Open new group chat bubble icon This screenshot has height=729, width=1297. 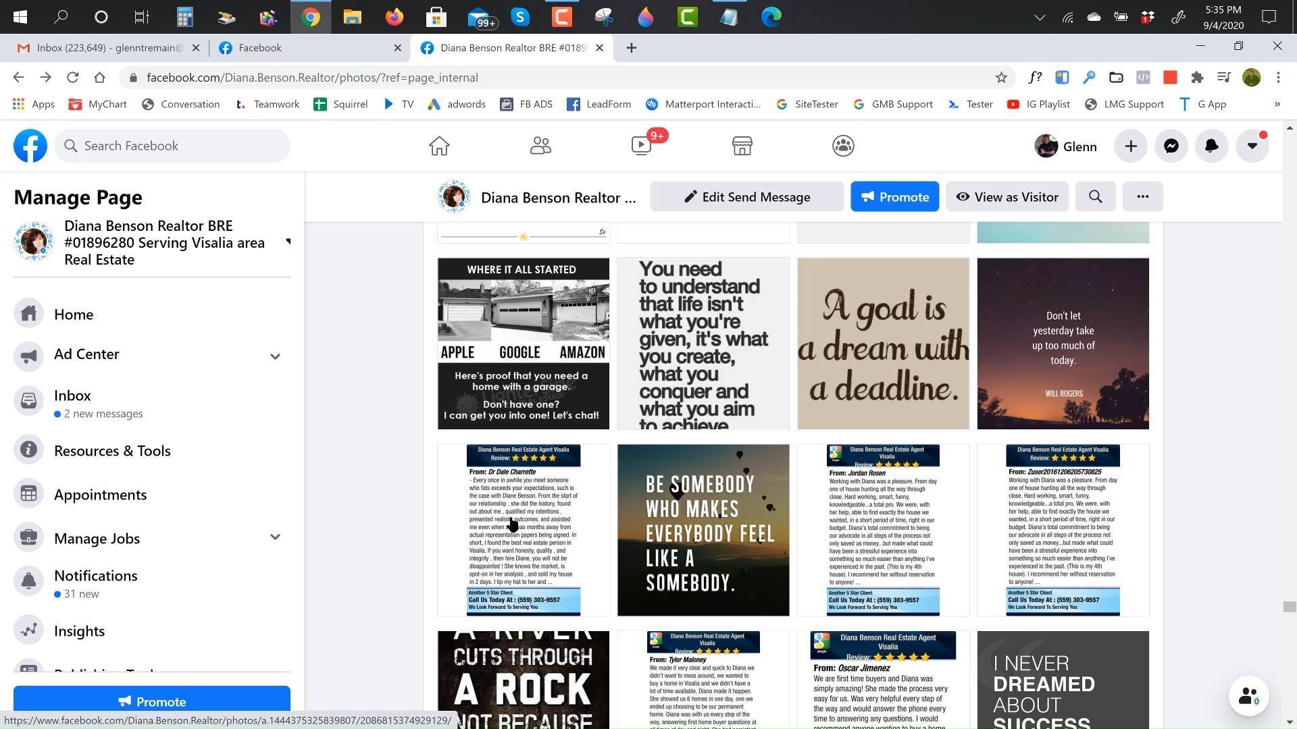coord(1248,696)
